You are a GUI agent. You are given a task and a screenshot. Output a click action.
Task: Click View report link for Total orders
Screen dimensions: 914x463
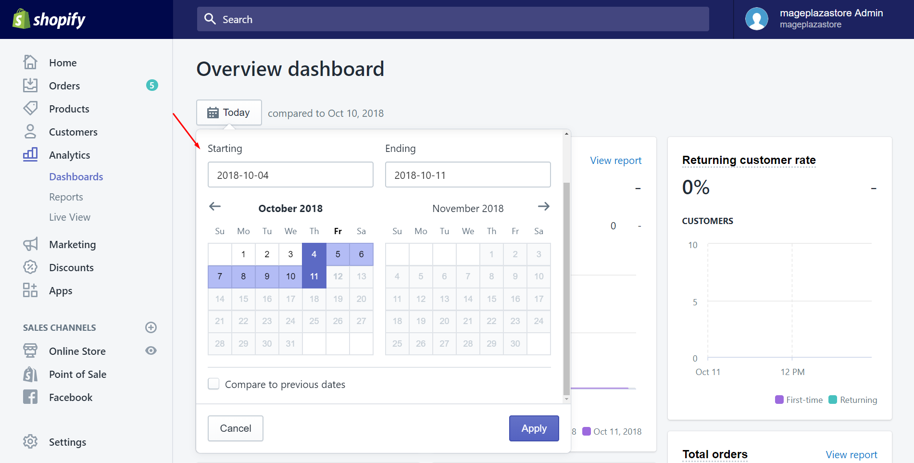coord(851,454)
